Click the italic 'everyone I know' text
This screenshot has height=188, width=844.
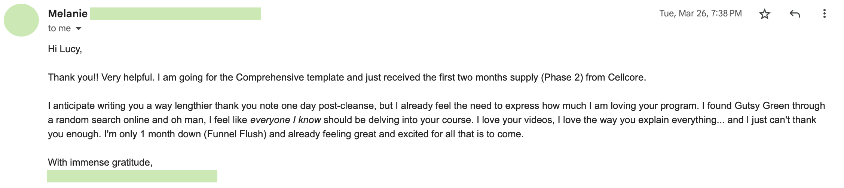(285, 120)
